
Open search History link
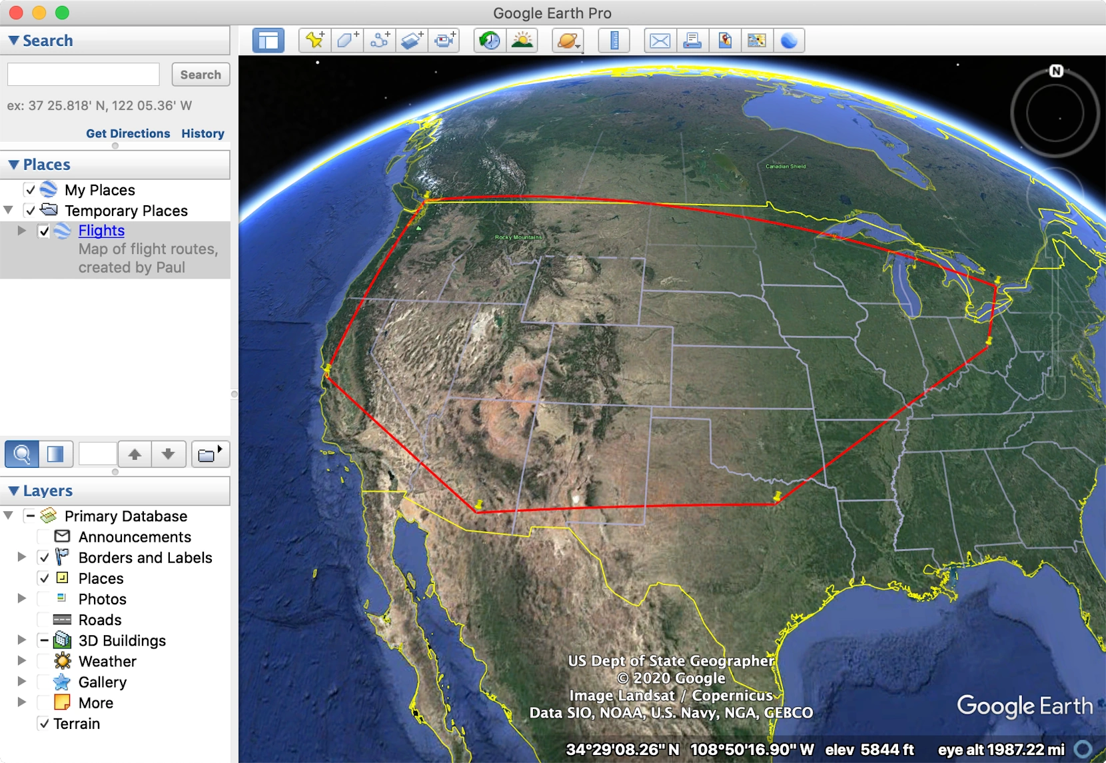pyautogui.click(x=203, y=133)
